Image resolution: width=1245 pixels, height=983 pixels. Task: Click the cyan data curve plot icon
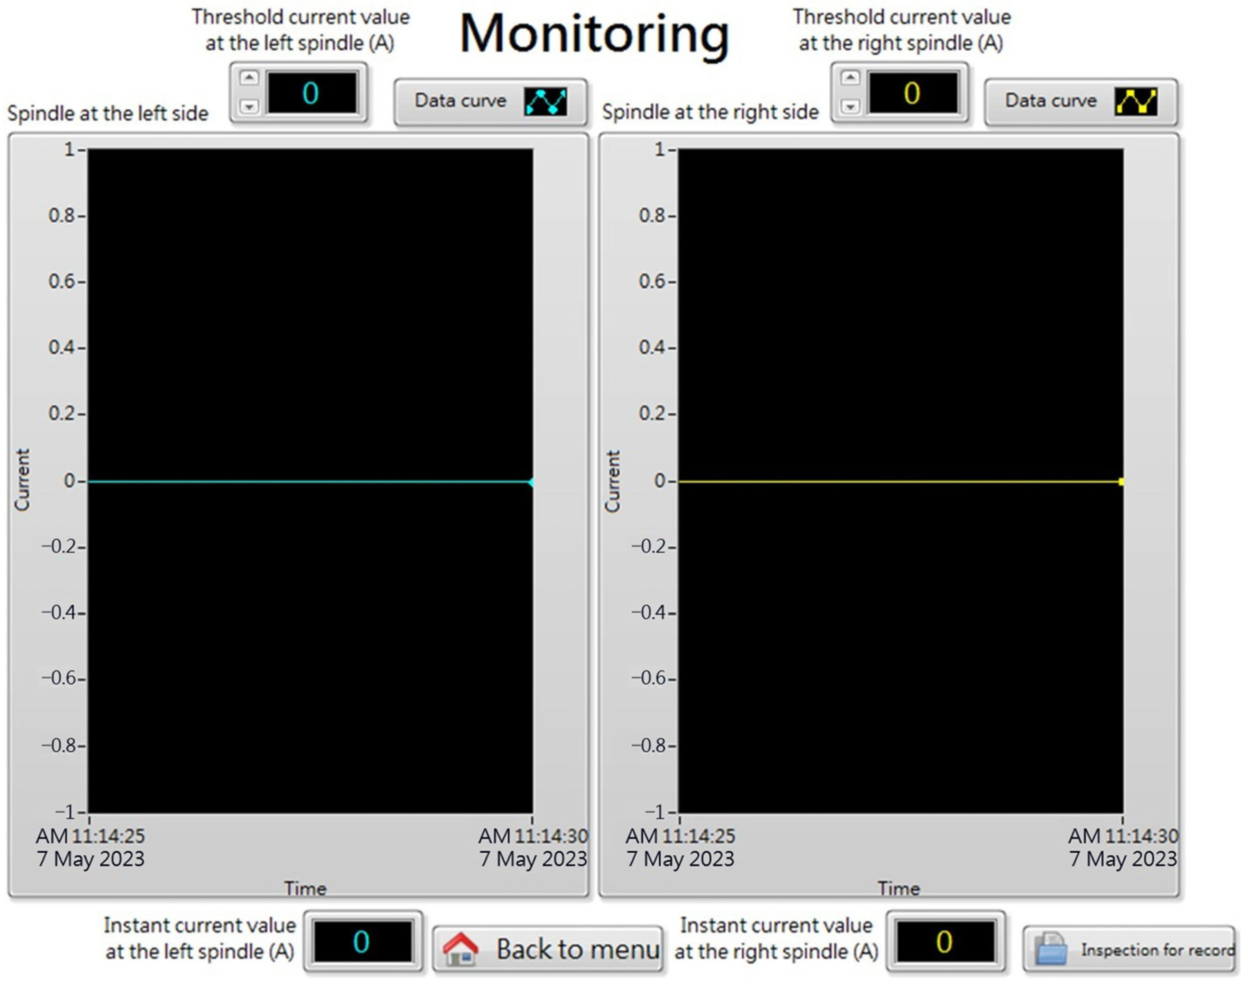point(545,102)
